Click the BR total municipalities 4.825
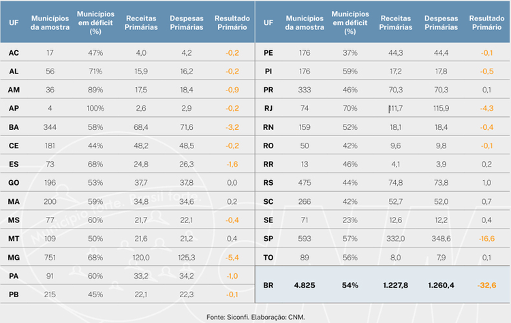Viewport: 511px width, 323px height. [x=305, y=286]
